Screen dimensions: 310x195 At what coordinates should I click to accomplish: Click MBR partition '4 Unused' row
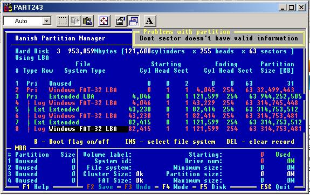coord(42,180)
